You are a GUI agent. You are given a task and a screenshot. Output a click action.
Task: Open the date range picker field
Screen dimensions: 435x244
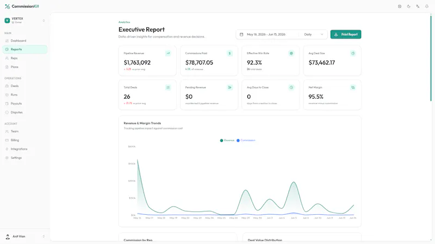pyautogui.click(x=268, y=34)
